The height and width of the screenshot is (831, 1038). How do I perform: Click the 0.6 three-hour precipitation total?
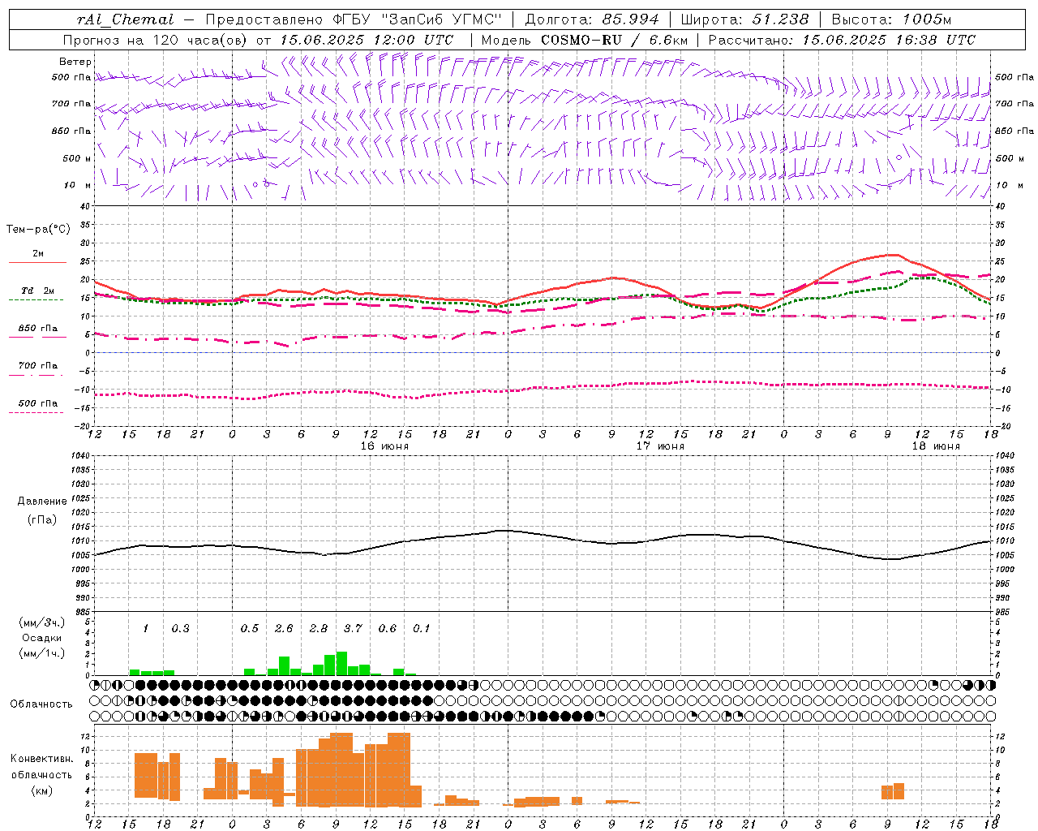point(388,629)
